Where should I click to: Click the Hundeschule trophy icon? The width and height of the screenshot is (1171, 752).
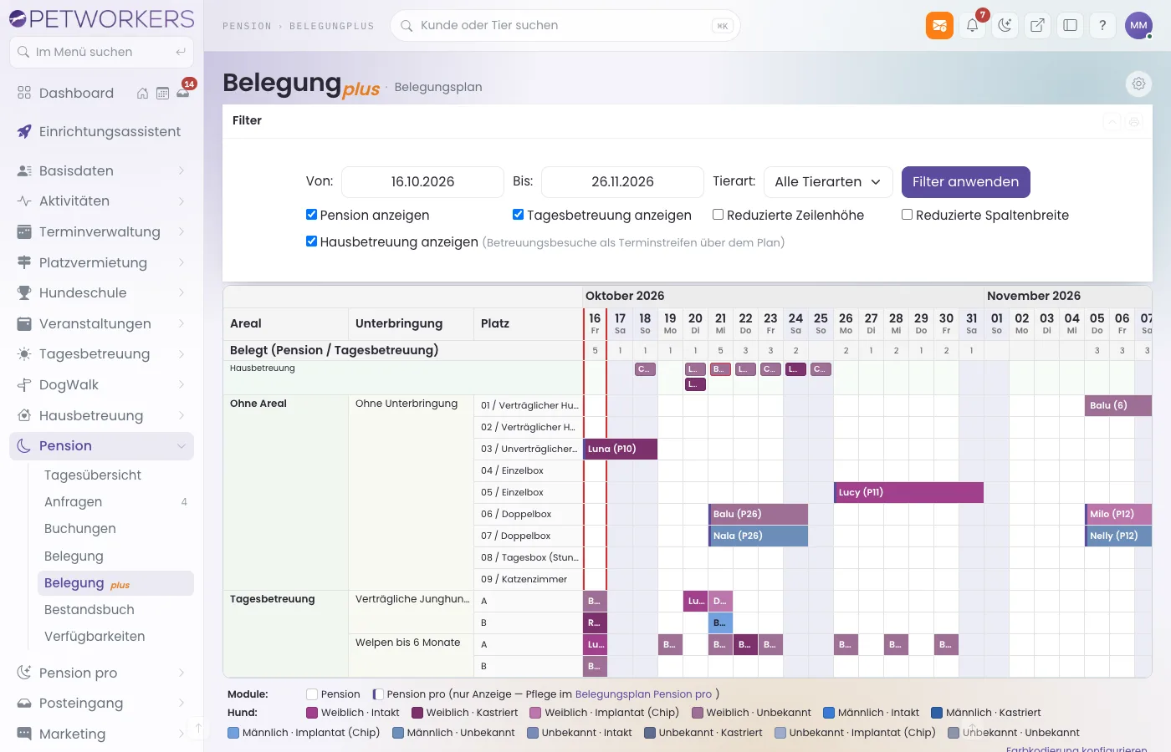pos(24,292)
